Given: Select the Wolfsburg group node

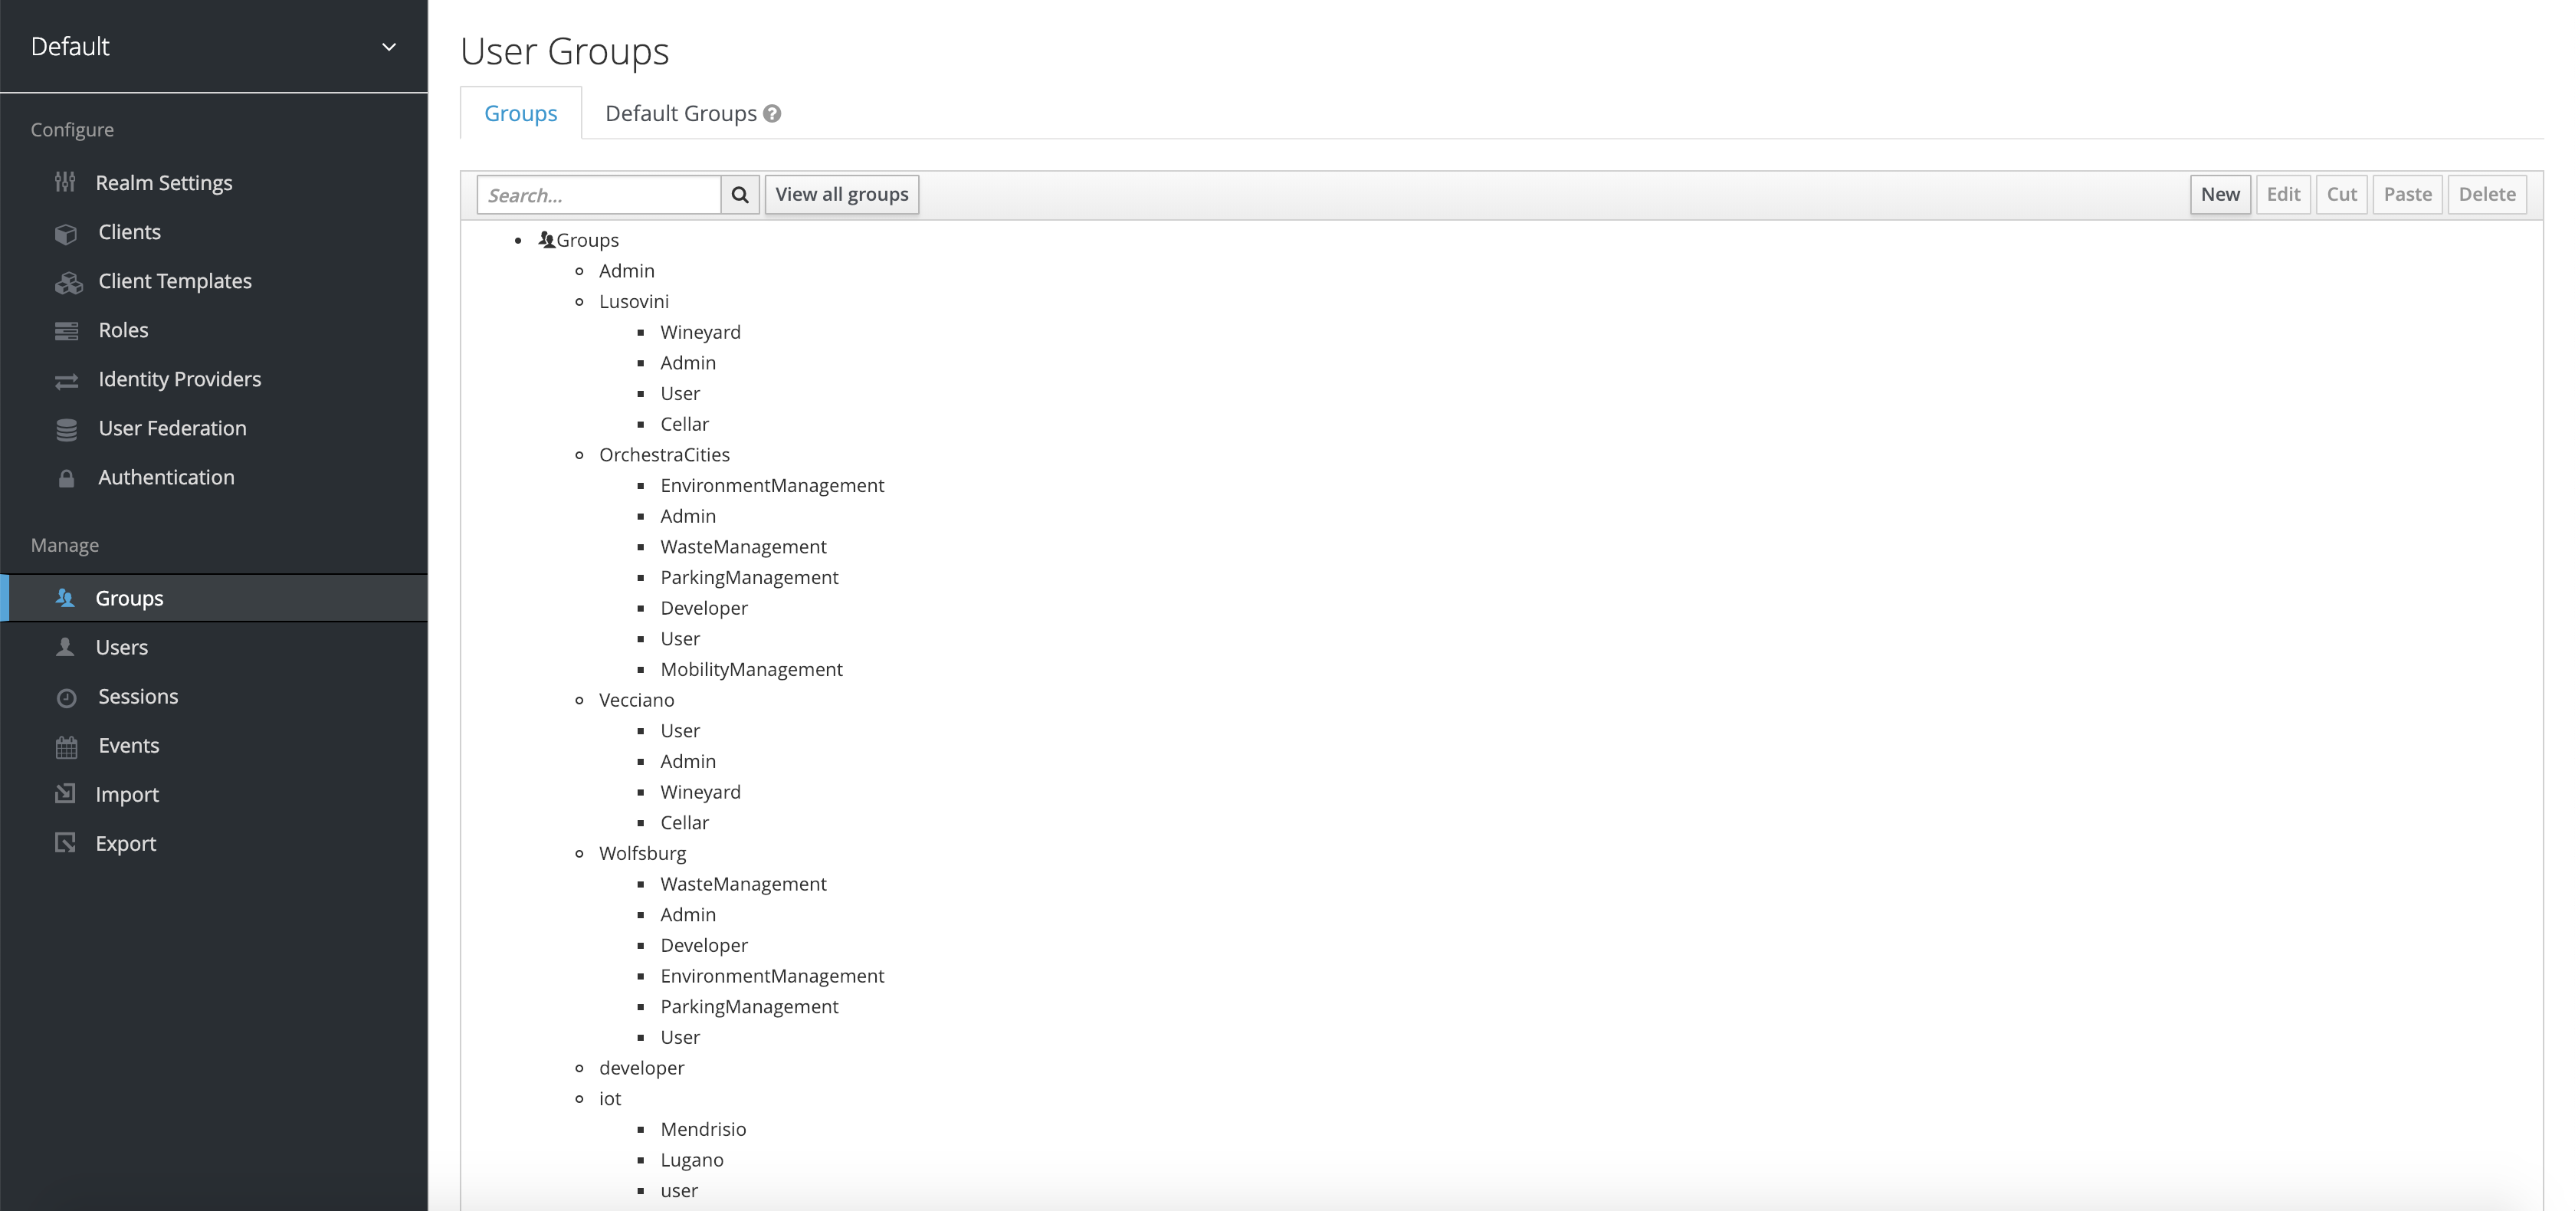Looking at the screenshot, I should click(641, 854).
